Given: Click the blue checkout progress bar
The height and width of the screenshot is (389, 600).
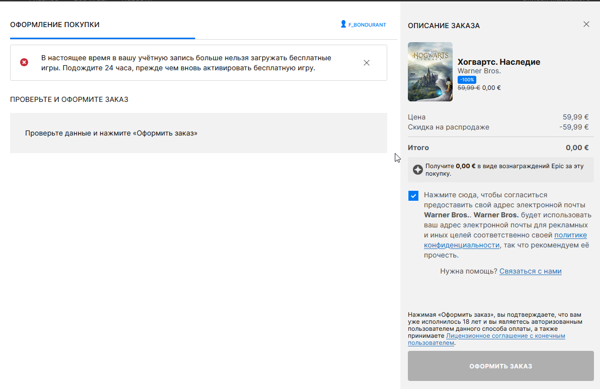Looking at the screenshot, I should 102,38.
